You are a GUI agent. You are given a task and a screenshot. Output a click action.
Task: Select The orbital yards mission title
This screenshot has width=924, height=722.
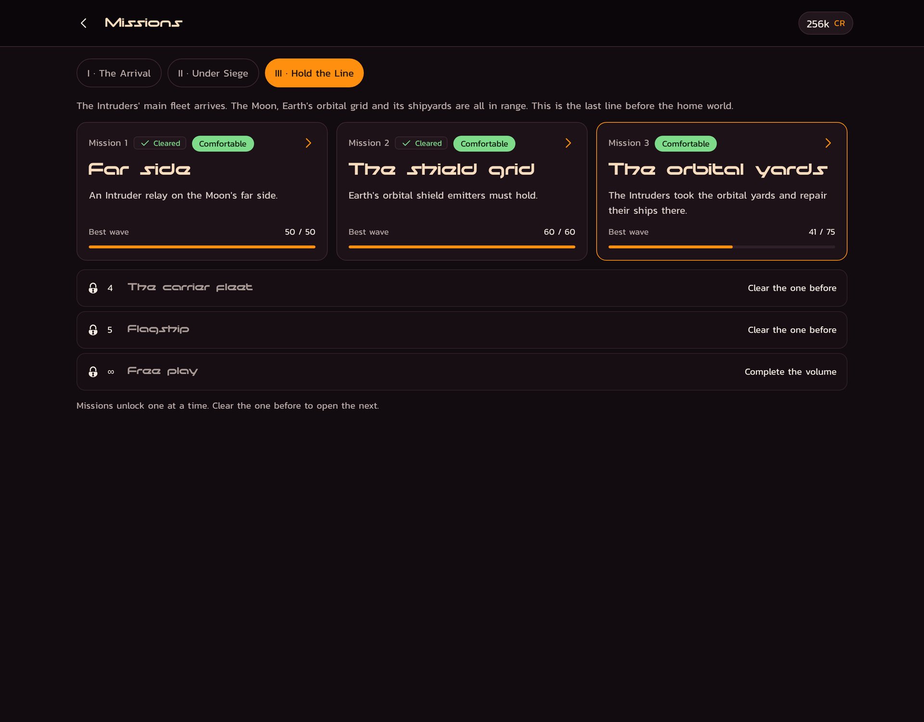[x=718, y=169]
